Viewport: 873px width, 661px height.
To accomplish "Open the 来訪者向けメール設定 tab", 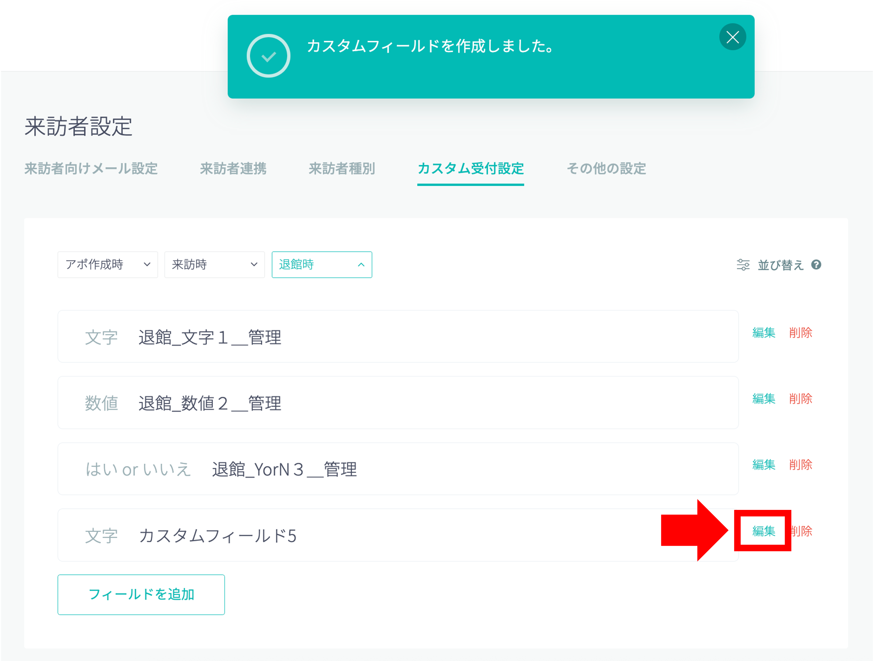I will pos(91,169).
